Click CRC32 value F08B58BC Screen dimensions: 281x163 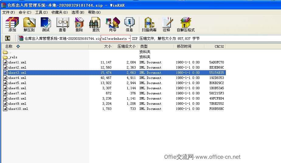click(217, 109)
